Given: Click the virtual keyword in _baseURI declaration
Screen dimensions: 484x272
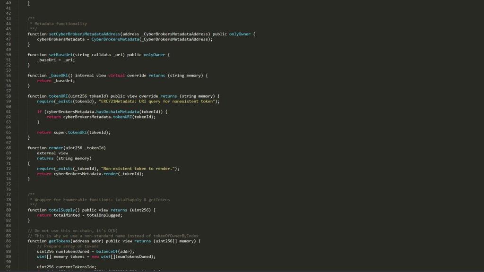Looking at the screenshot, I should (x=116, y=76).
